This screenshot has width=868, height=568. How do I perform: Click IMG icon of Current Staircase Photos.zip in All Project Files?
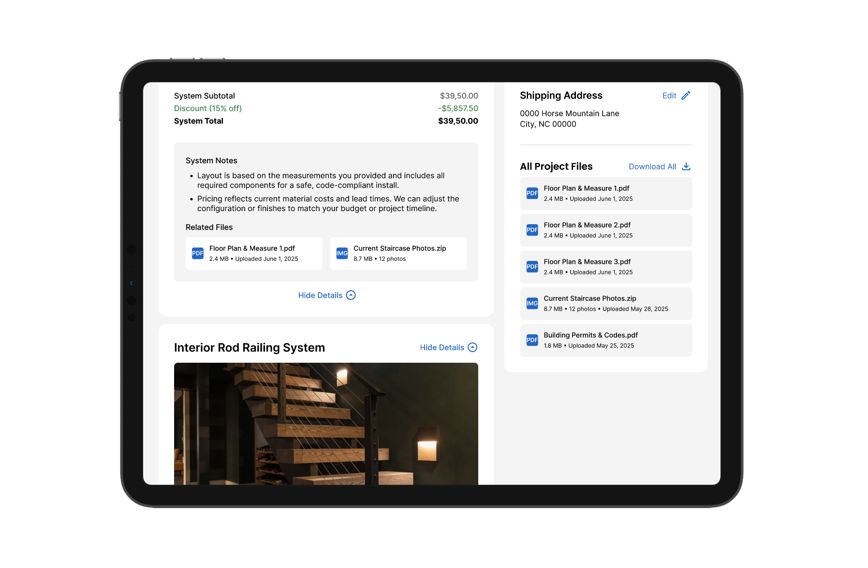[532, 303]
